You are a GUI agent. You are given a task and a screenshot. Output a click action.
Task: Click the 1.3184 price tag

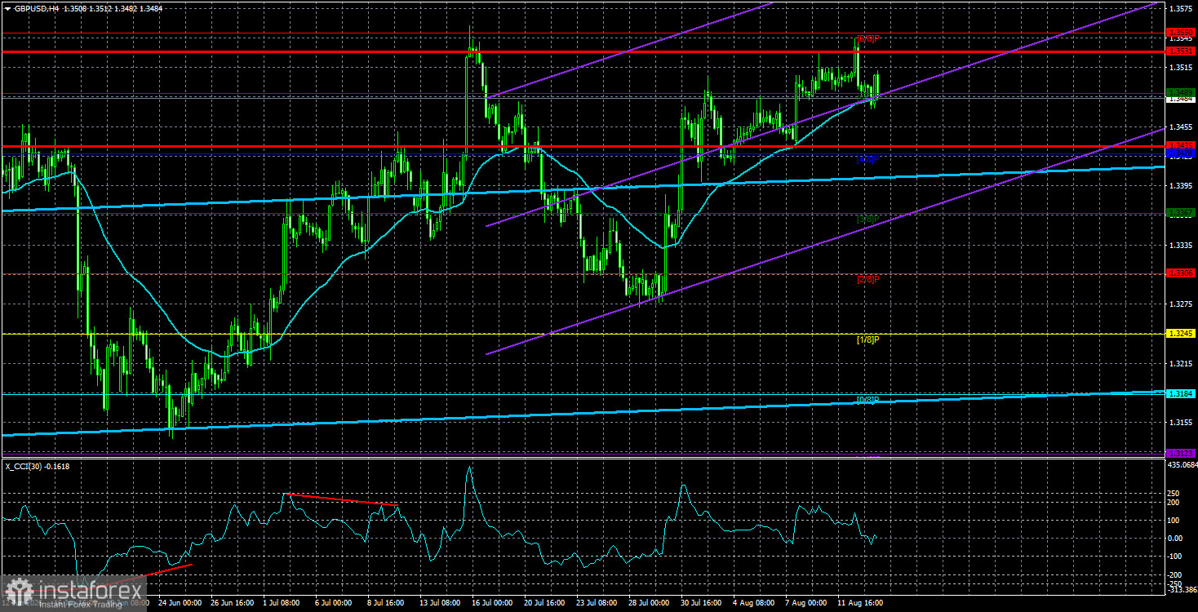click(x=1181, y=394)
